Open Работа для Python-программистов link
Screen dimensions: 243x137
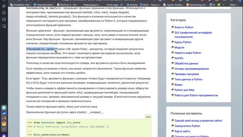click(196, 96)
